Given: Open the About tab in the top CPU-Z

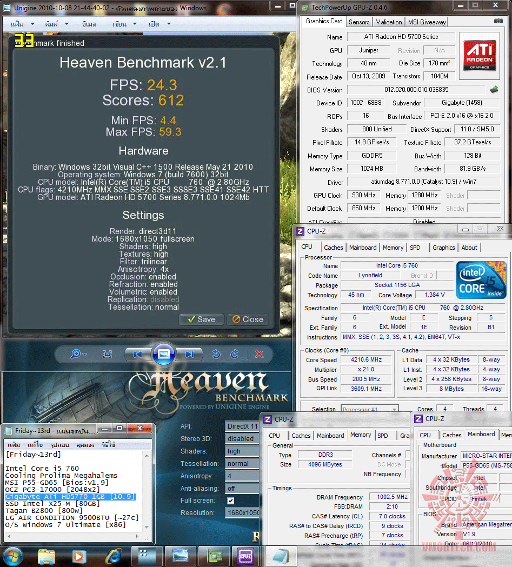Looking at the screenshot, I should 469,248.
